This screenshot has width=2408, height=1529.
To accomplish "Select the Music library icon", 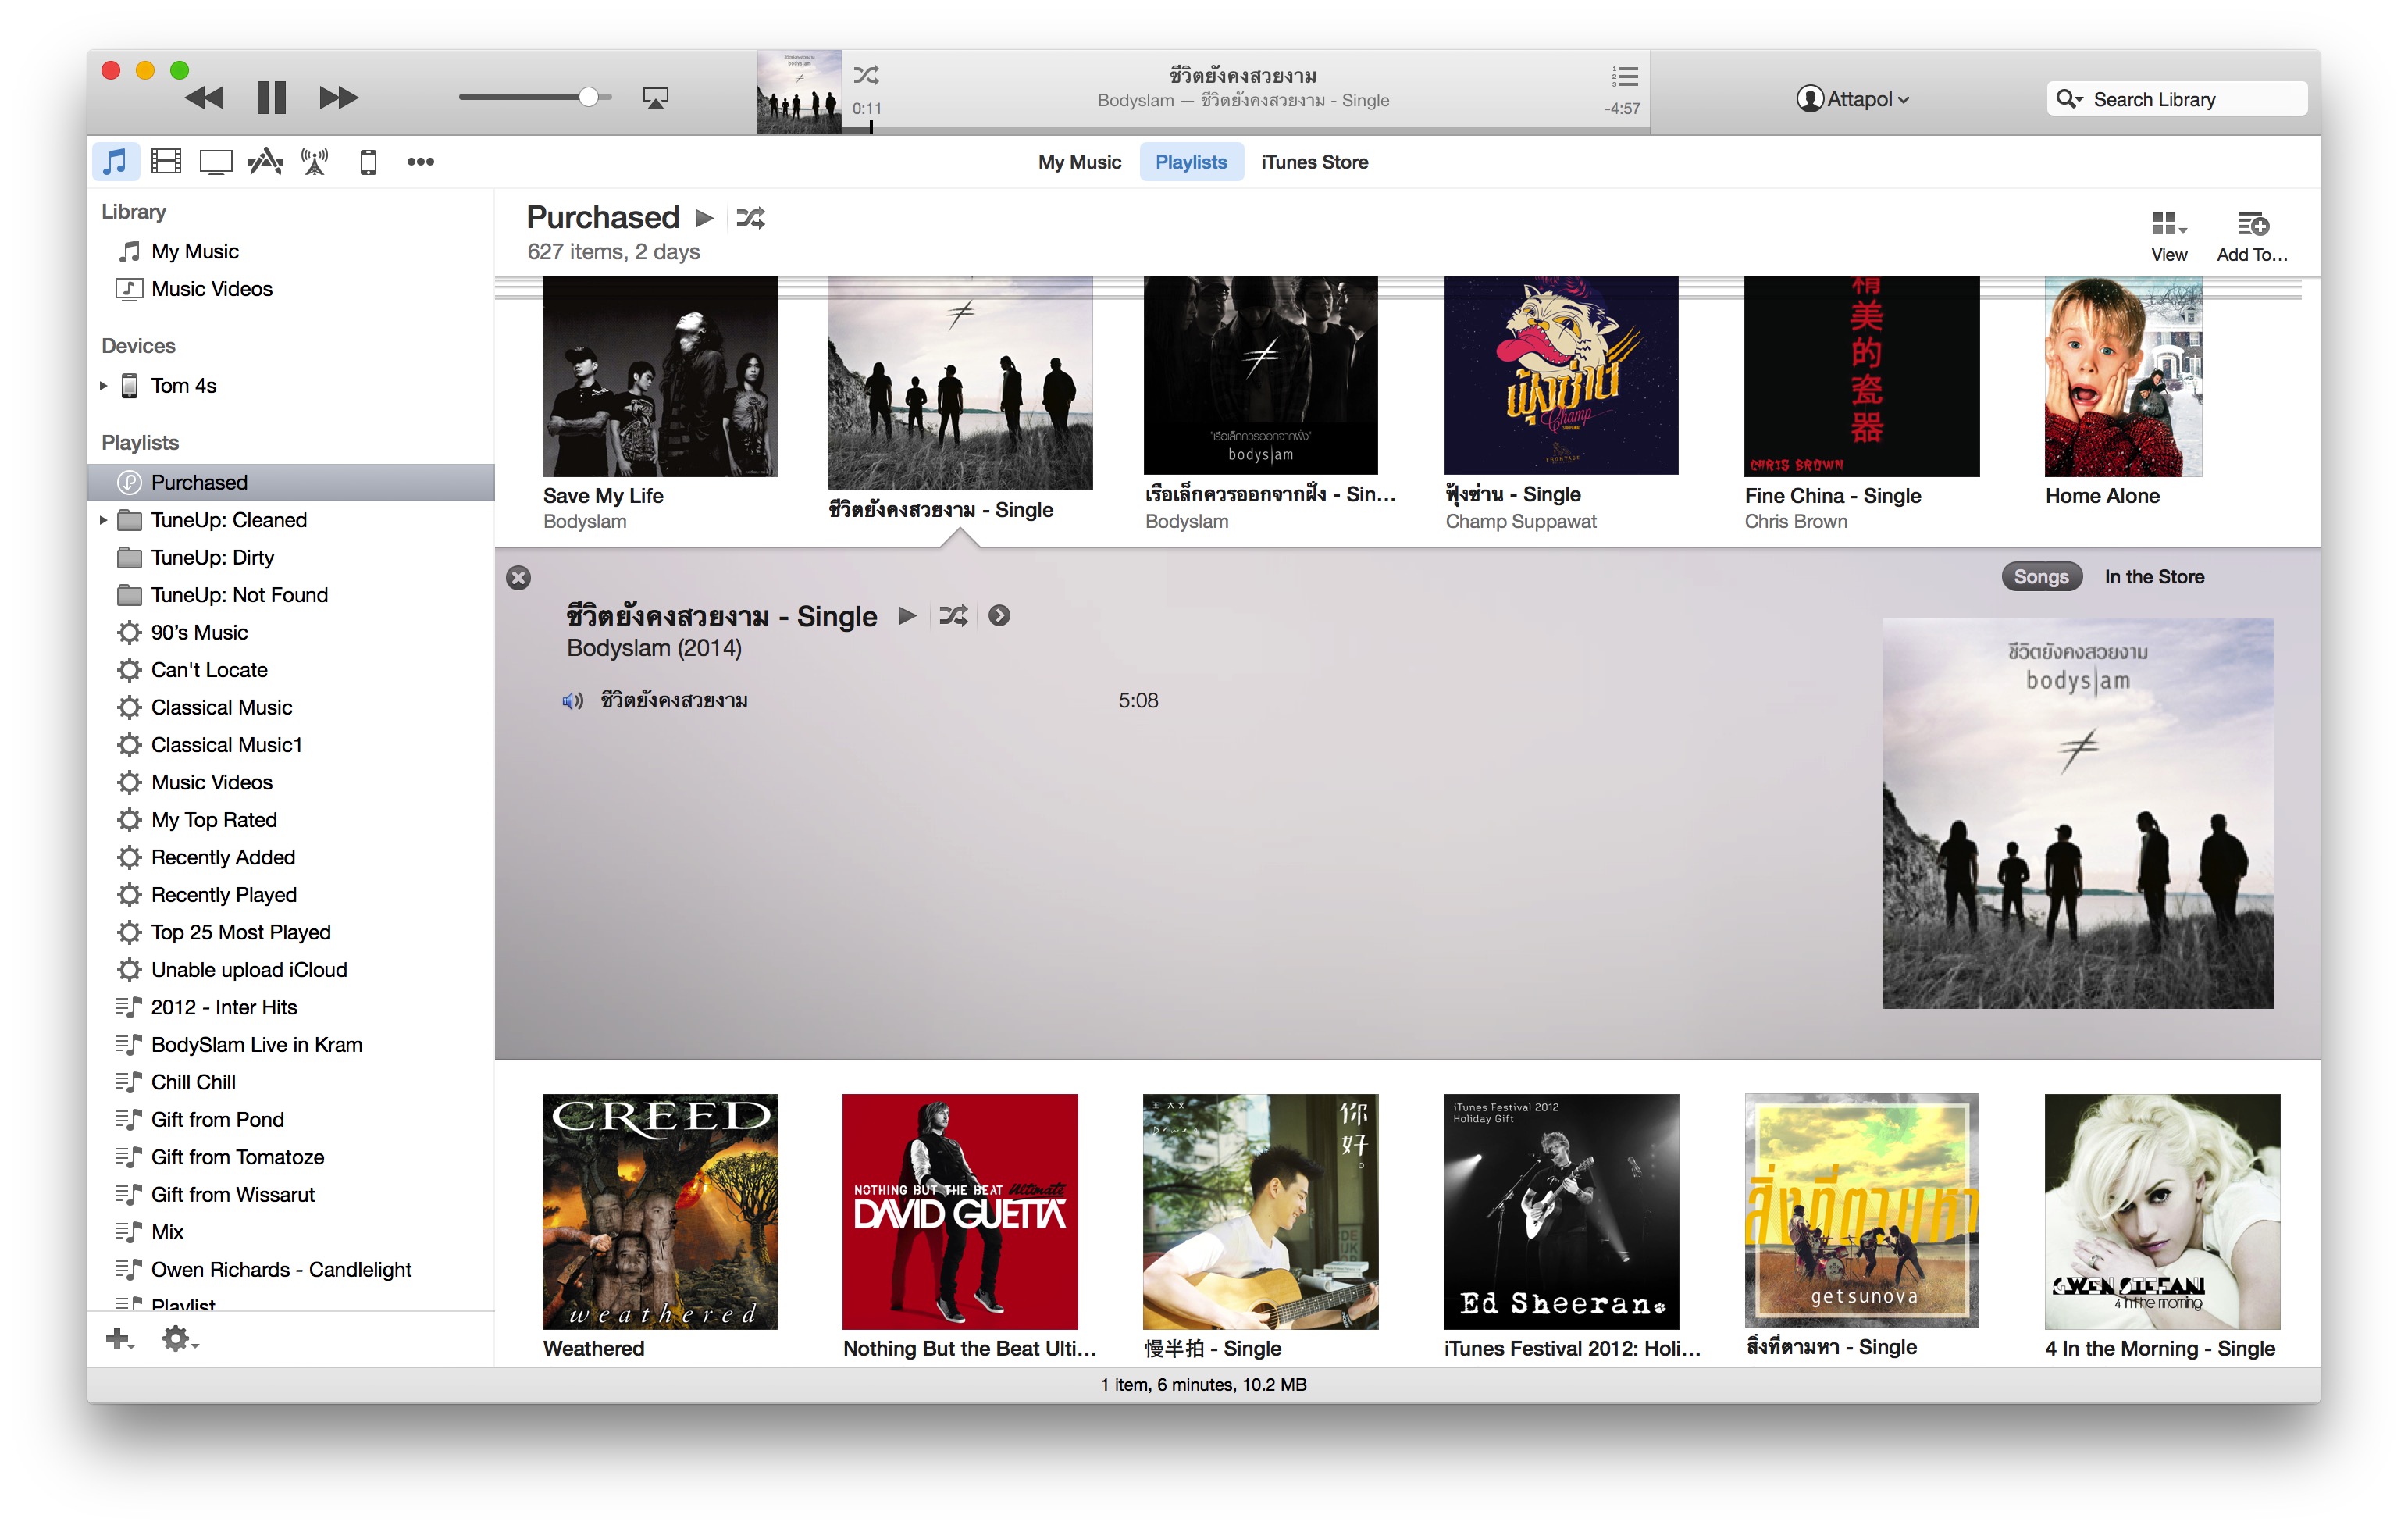I will pos(115,161).
